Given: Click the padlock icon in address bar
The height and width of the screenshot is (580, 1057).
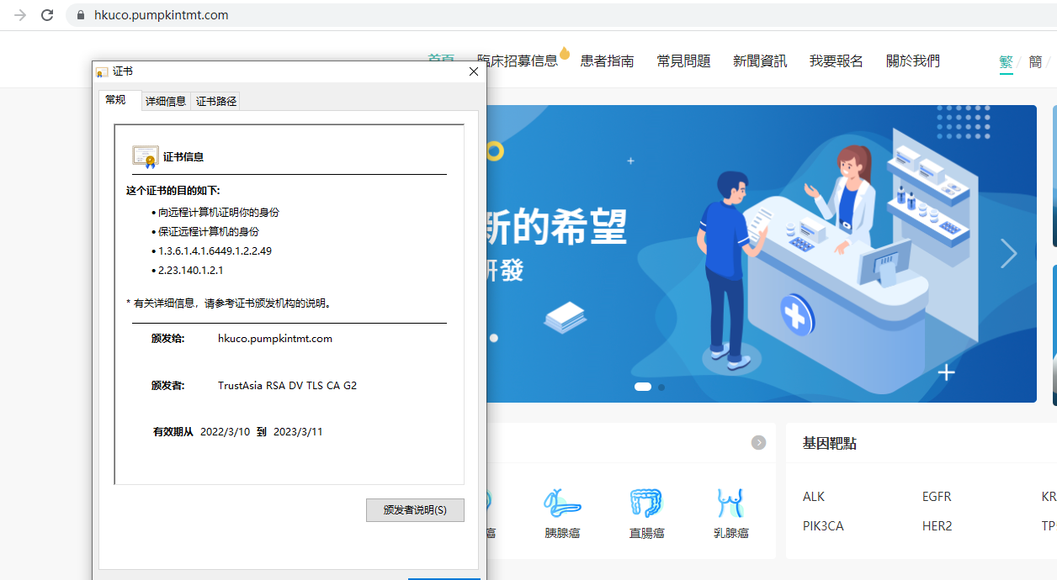Looking at the screenshot, I should [x=81, y=15].
